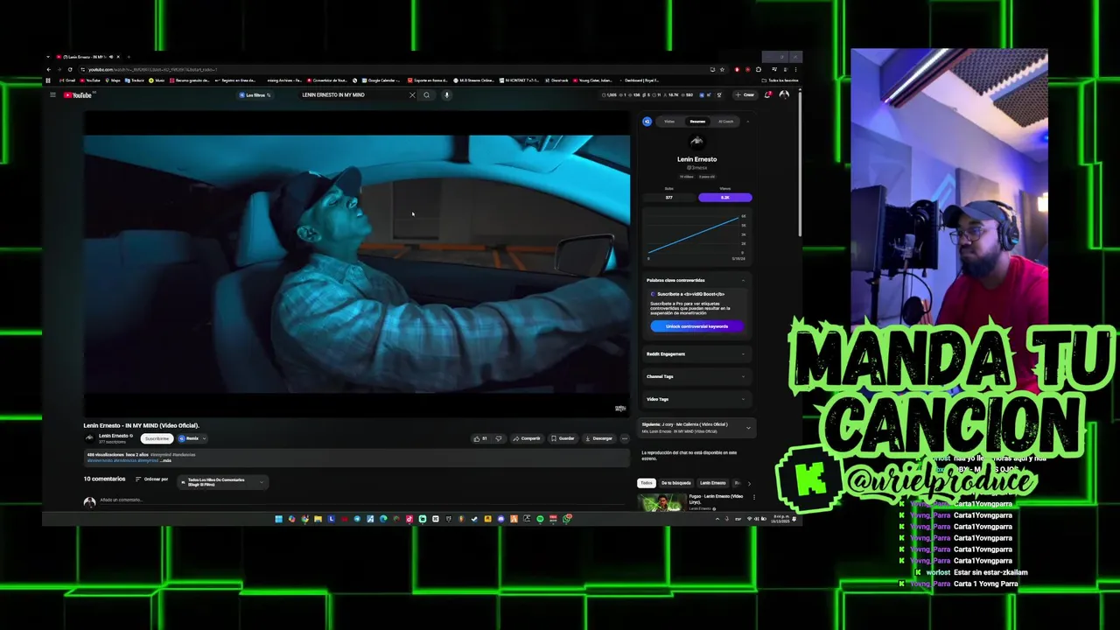This screenshot has width=1120, height=630.
Task: Select the De tu búsqueda chip
Action: (676, 483)
